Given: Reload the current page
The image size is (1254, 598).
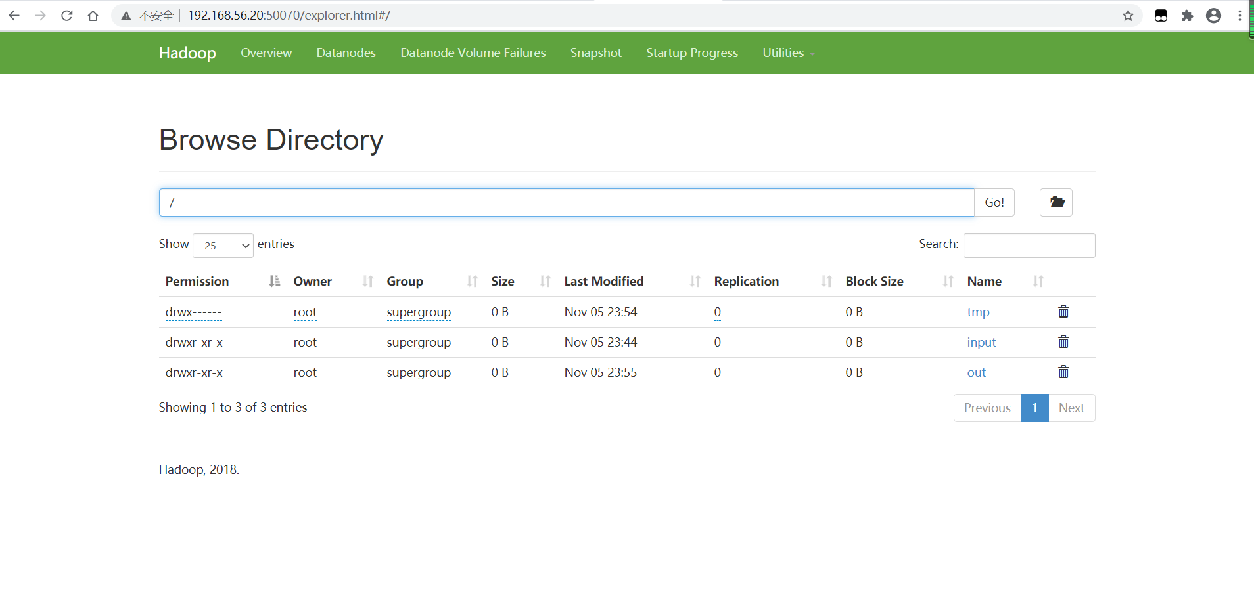Looking at the screenshot, I should tap(66, 15).
